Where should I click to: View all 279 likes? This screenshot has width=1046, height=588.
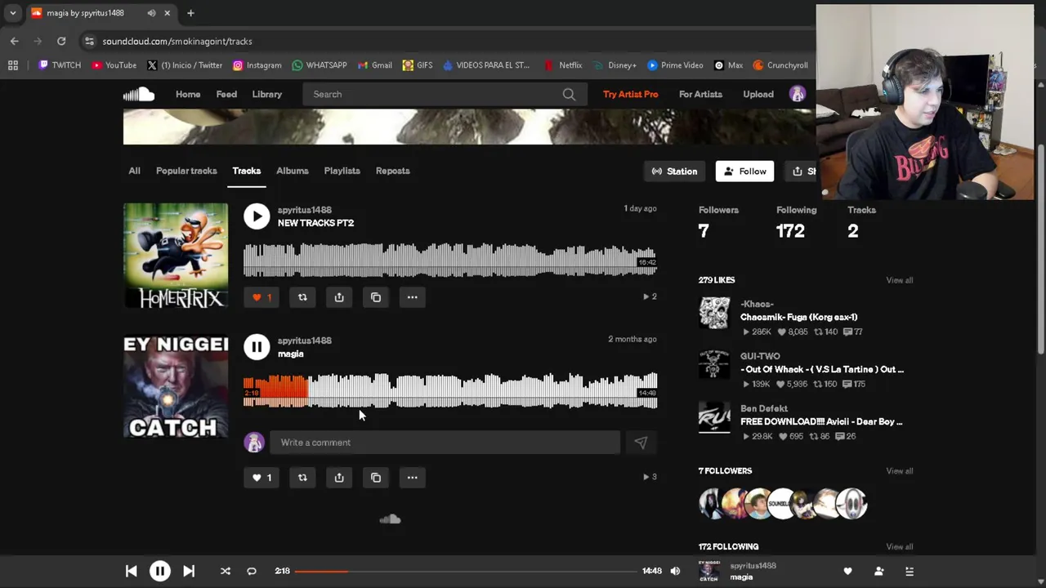coord(899,280)
